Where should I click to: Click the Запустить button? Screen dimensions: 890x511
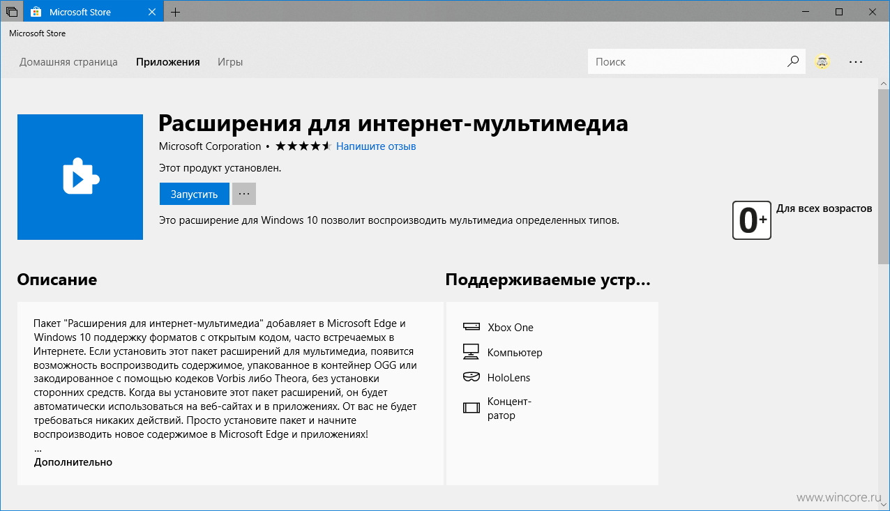point(195,194)
